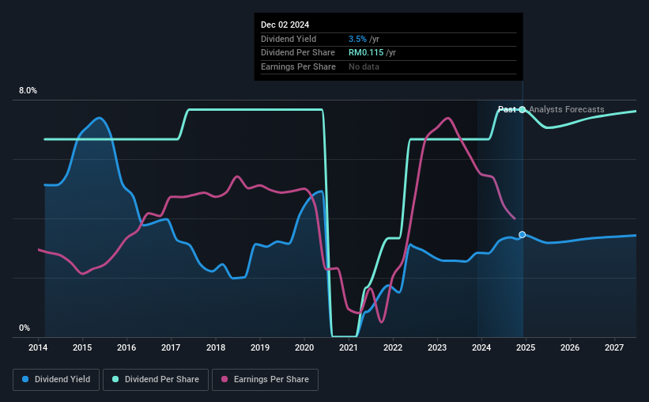Click the 0% y-axis label

pos(25,328)
